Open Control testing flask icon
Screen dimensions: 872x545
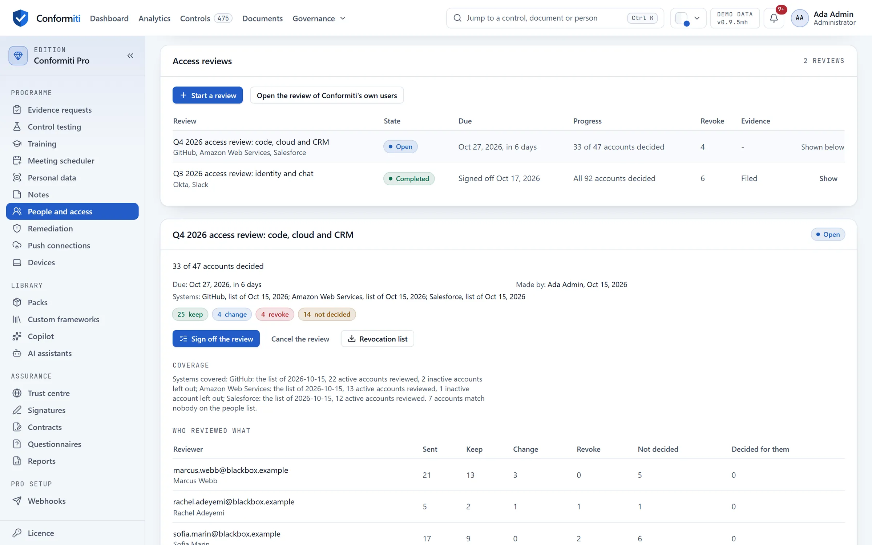coord(17,126)
